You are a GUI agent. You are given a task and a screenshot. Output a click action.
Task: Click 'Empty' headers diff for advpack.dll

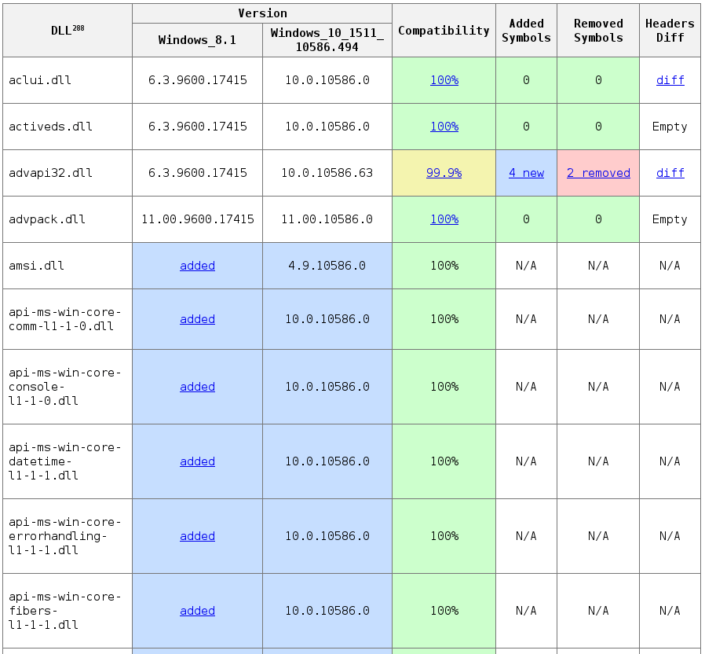pyautogui.click(x=670, y=219)
